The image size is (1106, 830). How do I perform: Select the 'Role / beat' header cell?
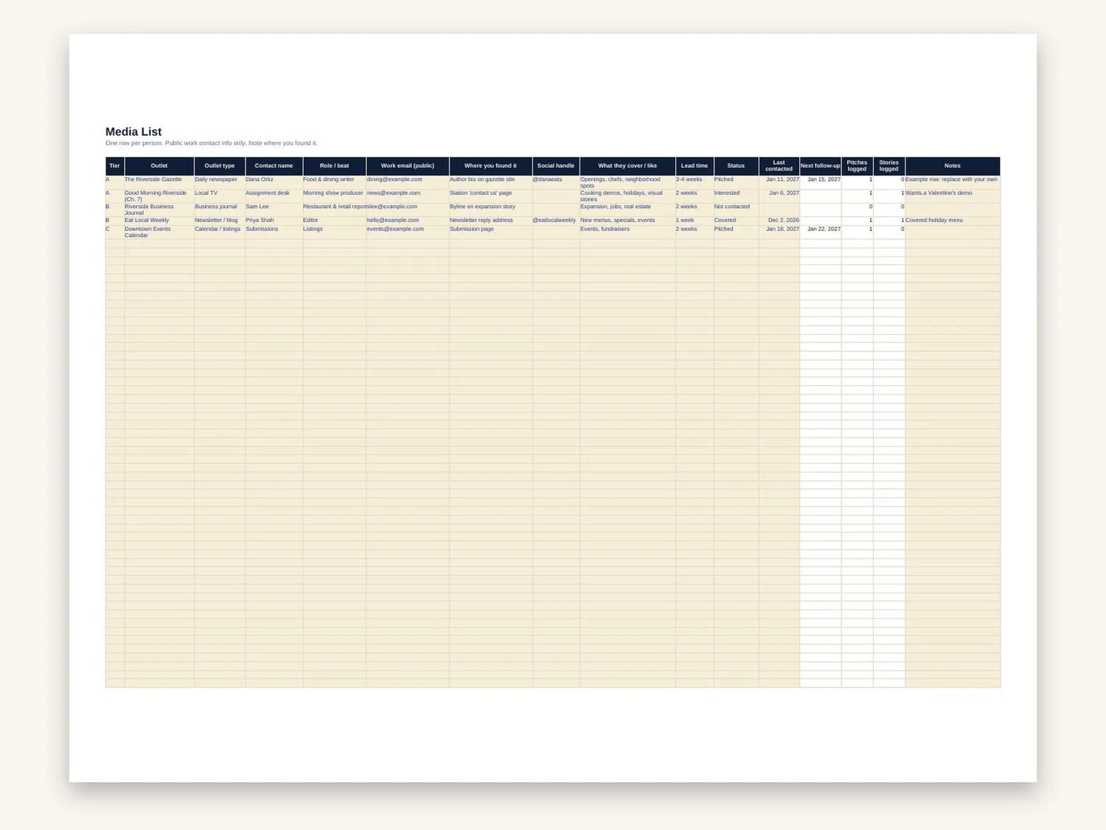click(x=335, y=166)
